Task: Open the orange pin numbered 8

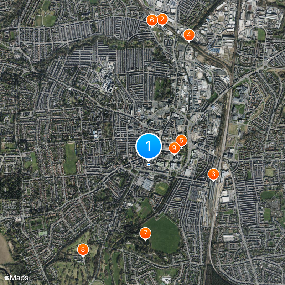Action: coord(83,249)
